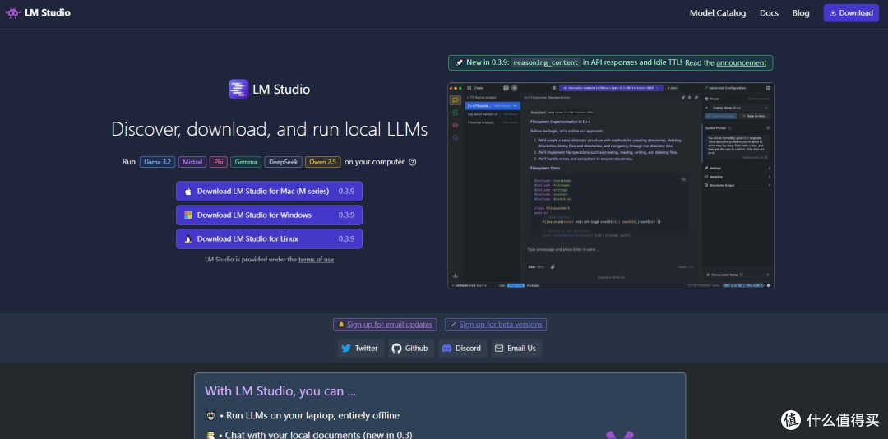In the app preview, expand the Sampling section
The width and height of the screenshot is (888, 439).
pos(737,177)
